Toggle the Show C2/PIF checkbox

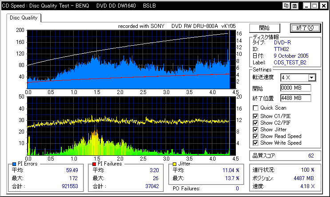[255, 123]
